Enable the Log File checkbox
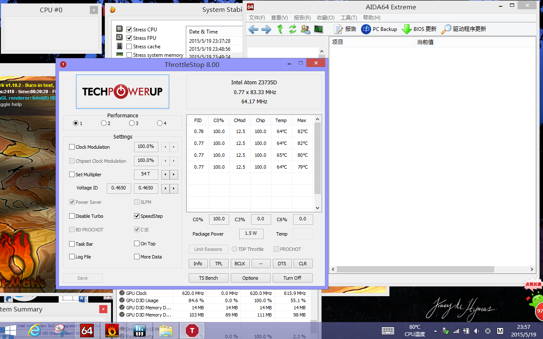 pyautogui.click(x=72, y=257)
